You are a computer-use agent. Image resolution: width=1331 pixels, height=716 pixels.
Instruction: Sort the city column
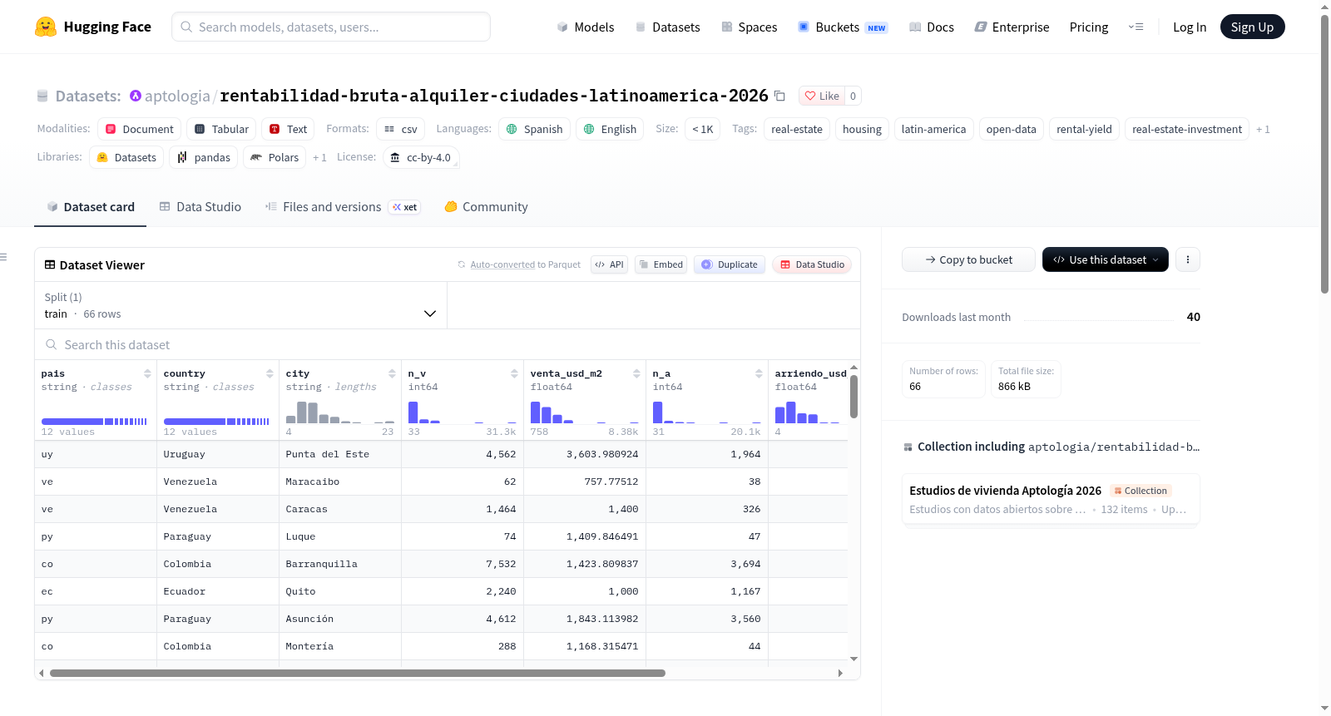click(x=392, y=373)
